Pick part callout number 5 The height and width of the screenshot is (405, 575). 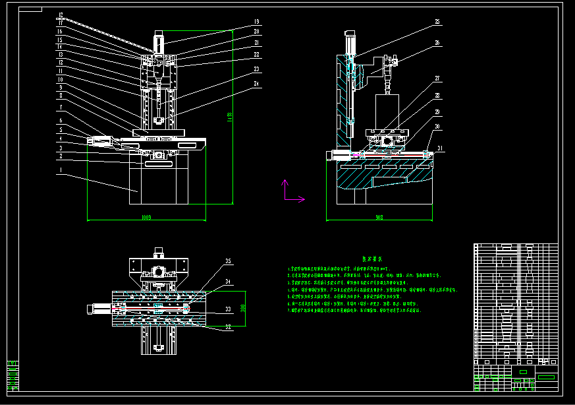point(61,130)
